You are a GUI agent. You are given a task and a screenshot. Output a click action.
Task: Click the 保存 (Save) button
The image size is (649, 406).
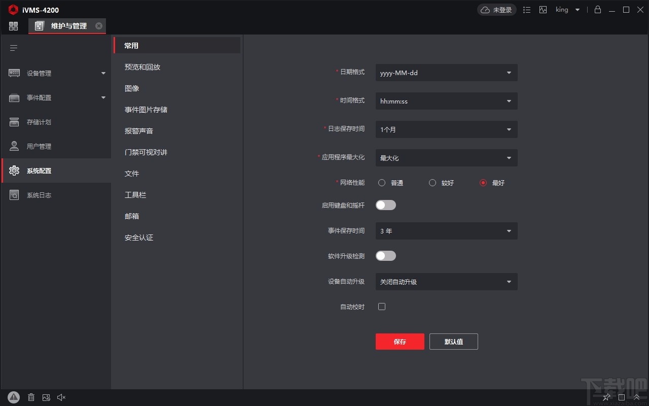coord(400,342)
